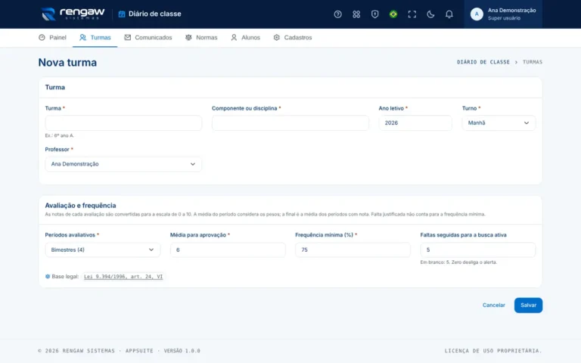
Task: Click the DIÁRIO DE CLASSE breadcrumb
Action: [483, 62]
